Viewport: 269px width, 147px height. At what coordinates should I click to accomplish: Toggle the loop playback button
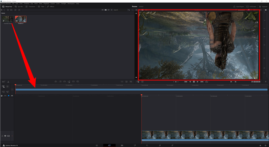(x=207, y=82)
